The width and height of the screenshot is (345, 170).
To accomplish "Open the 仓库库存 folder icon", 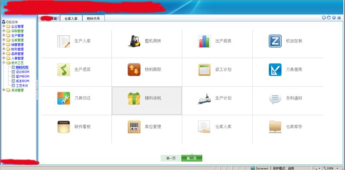I will click(275, 127).
